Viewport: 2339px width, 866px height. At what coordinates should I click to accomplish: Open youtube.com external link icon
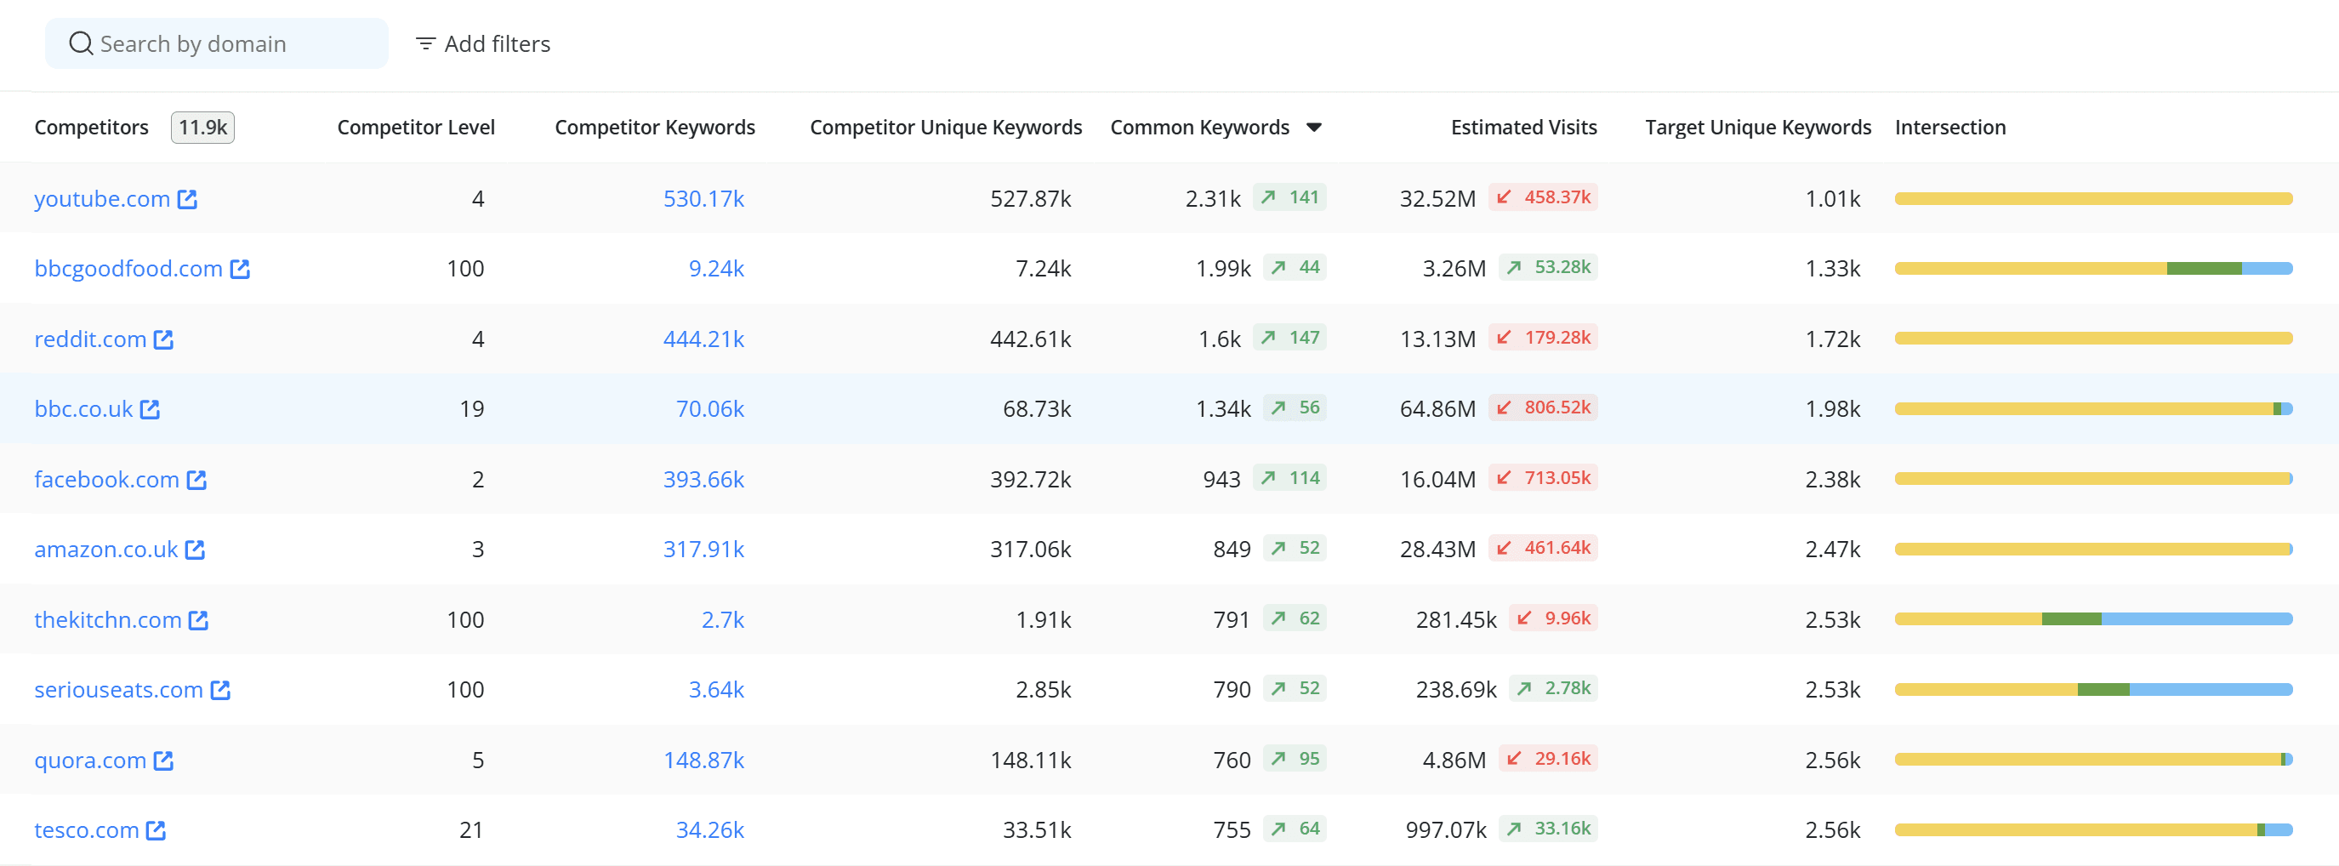[187, 199]
